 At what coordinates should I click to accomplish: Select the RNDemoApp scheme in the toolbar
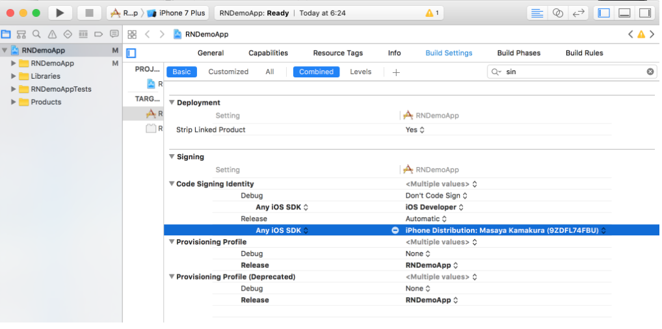click(125, 13)
